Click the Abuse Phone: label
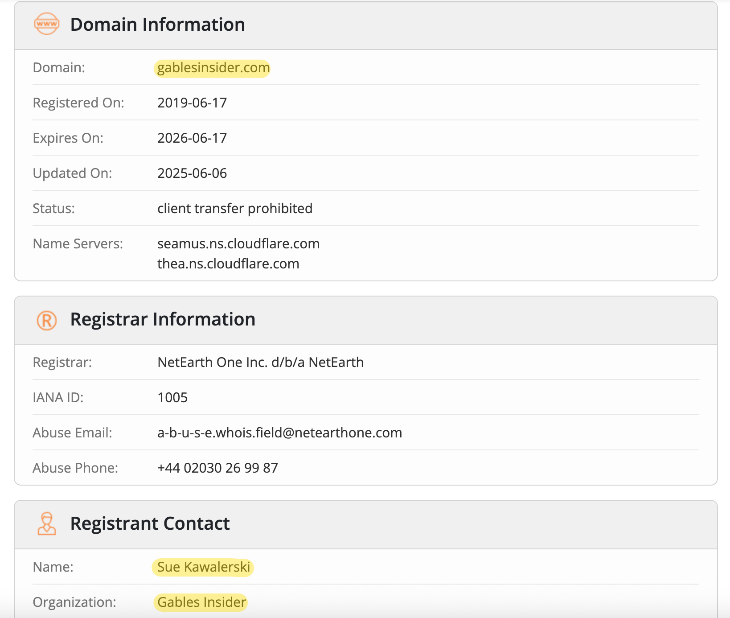Viewport: 730px width, 618px height. (x=76, y=468)
